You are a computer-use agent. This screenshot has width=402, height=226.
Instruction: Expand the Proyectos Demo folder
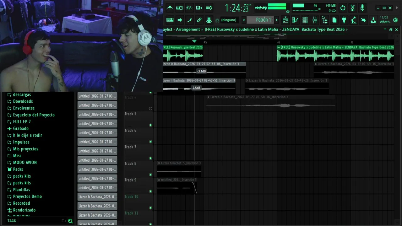click(24, 196)
